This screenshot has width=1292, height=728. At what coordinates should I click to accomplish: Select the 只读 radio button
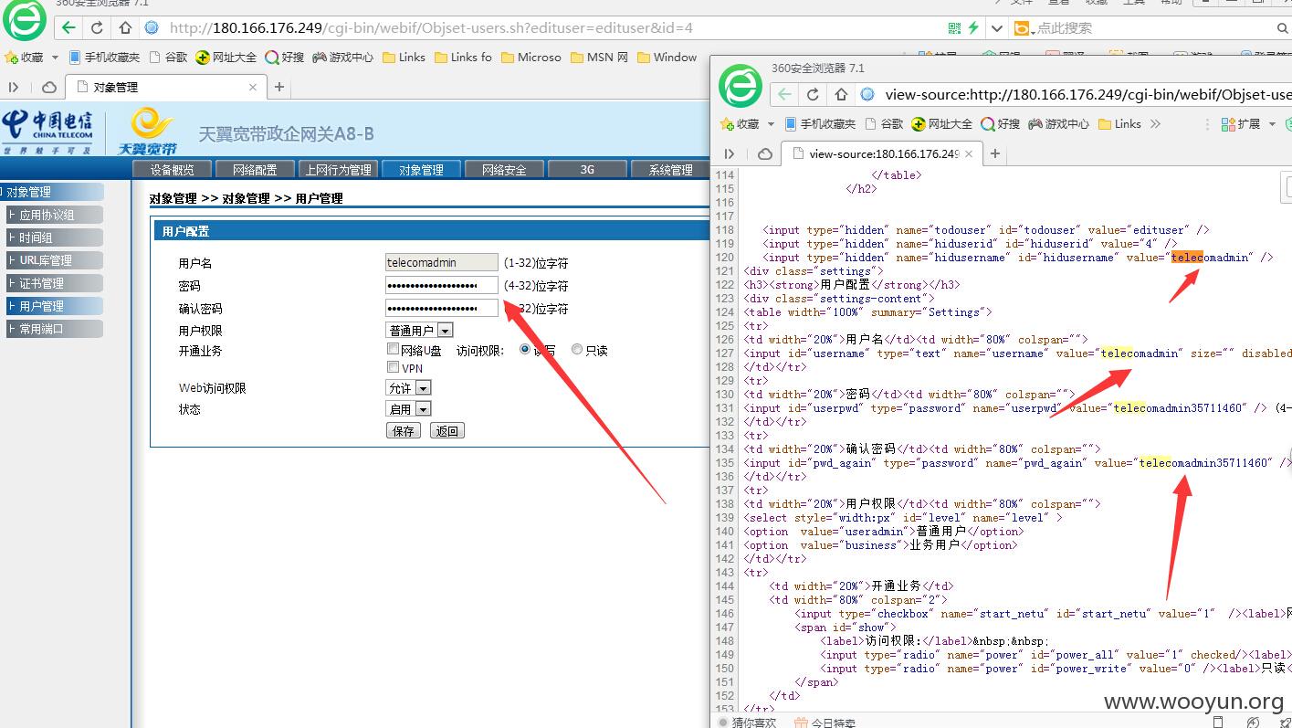click(x=577, y=349)
